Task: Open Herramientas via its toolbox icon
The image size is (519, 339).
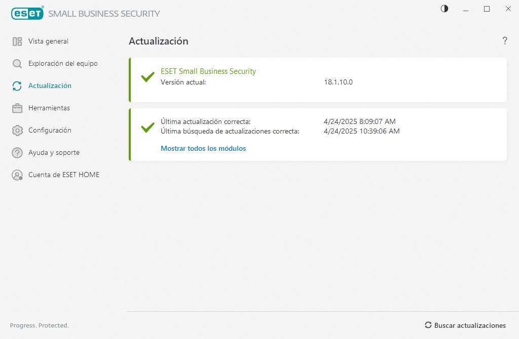Action: tap(17, 108)
